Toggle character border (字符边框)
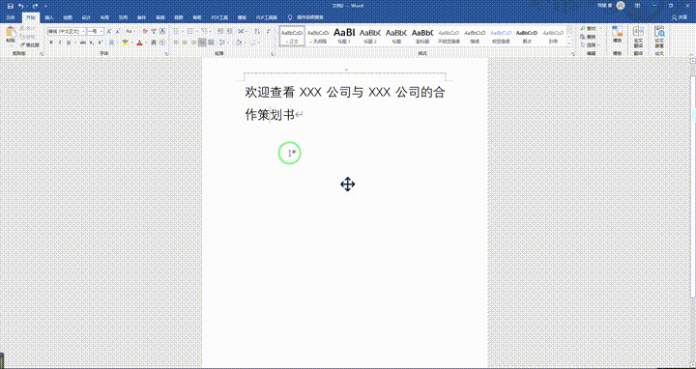 click(x=162, y=32)
